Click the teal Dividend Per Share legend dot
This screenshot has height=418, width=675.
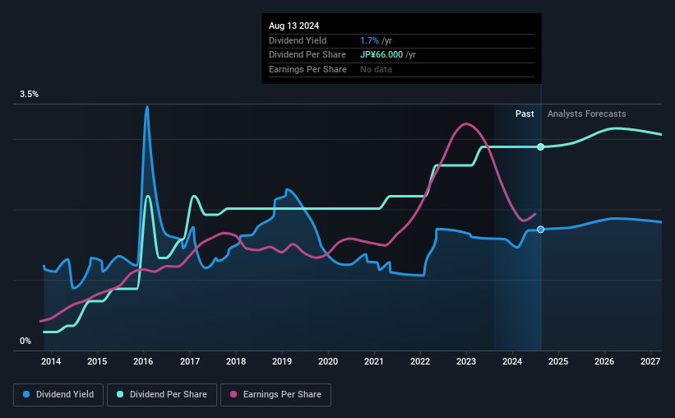coord(120,394)
